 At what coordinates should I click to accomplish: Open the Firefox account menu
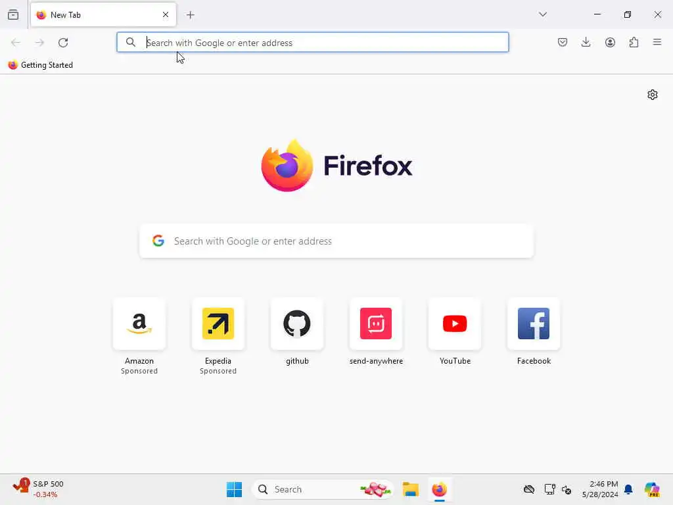pyautogui.click(x=610, y=42)
